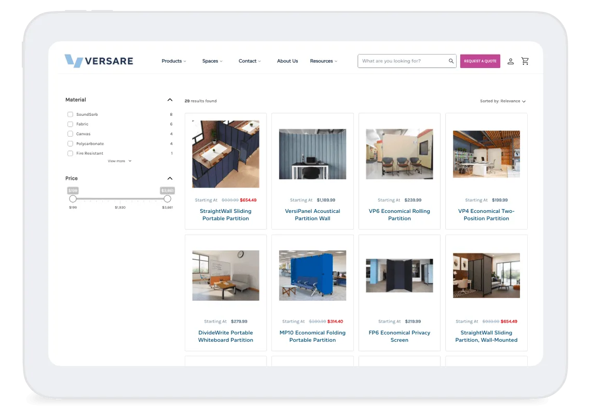The height and width of the screenshot is (417, 591).
Task: Click the $1,930 price slider label
Action: click(x=120, y=208)
